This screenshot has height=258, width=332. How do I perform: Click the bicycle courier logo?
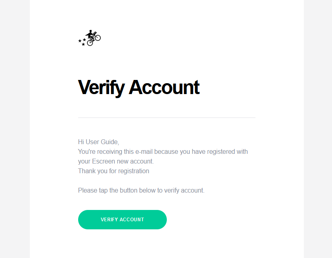pos(90,38)
